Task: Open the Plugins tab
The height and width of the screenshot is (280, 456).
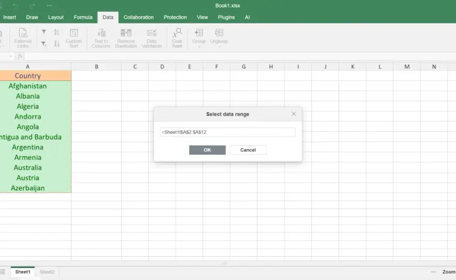Action: (226, 17)
